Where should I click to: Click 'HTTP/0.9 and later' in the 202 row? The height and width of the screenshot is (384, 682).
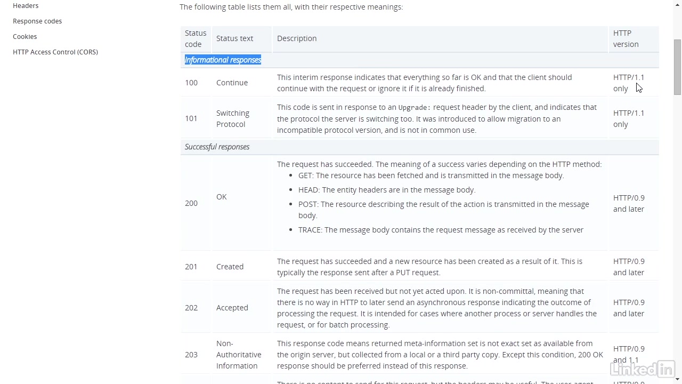(629, 308)
